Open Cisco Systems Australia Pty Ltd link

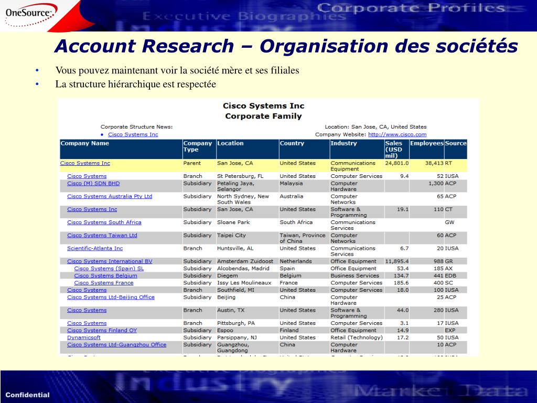point(110,196)
